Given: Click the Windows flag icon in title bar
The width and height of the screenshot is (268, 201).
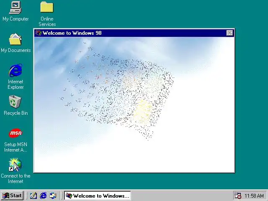Looking at the screenshot, I should tap(38, 33).
